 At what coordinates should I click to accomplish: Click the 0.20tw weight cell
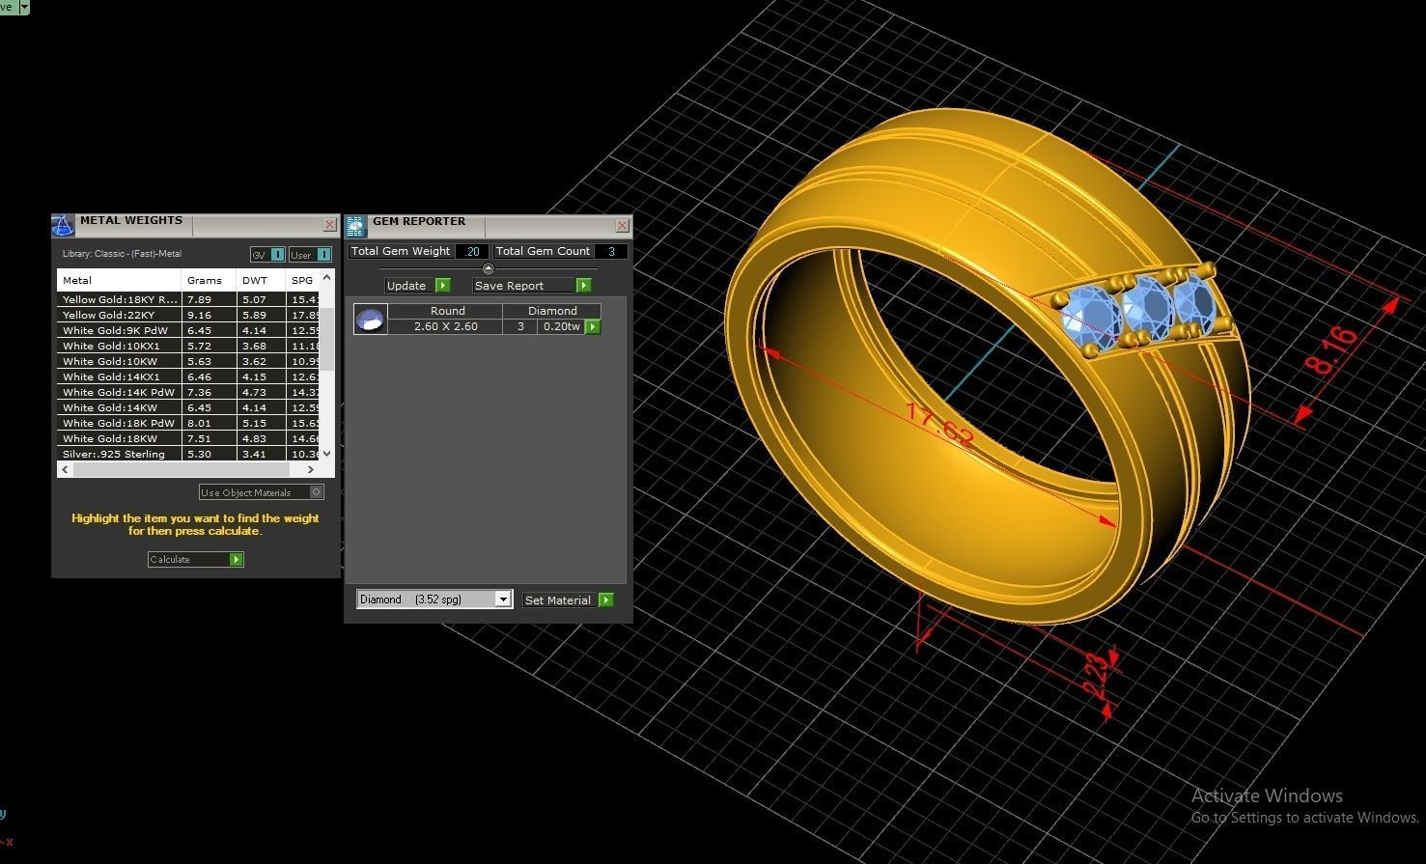pos(562,326)
